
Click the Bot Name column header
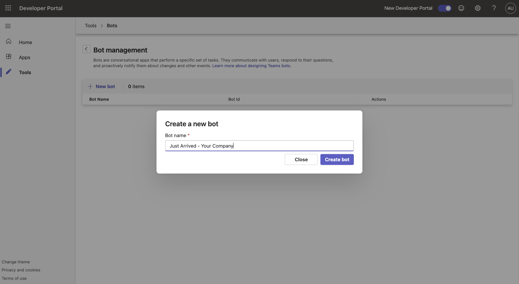point(99,99)
